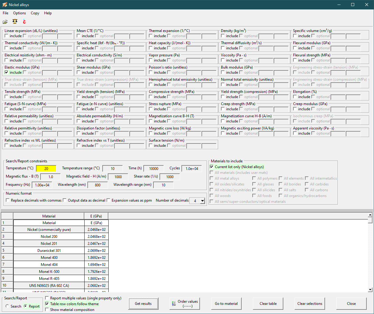374x314 pixels.
Task: Uncheck include for Elastic modulus (GPa)
Action: pos(7,72)
